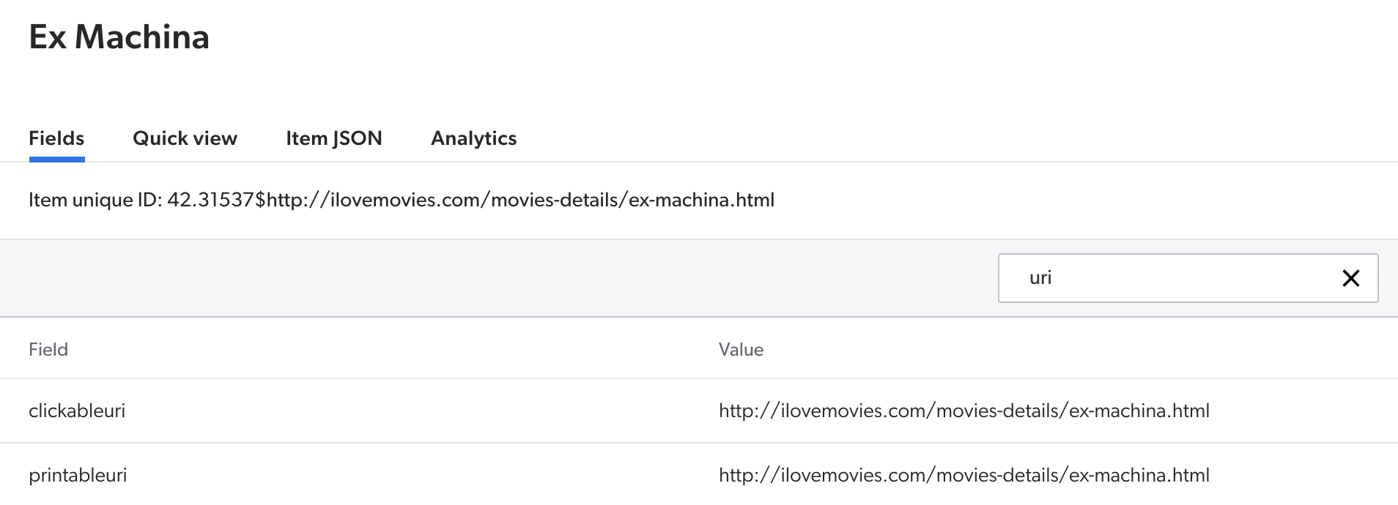Open the Item JSON tab
The width and height of the screenshot is (1398, 505).
tap(334, 138)
